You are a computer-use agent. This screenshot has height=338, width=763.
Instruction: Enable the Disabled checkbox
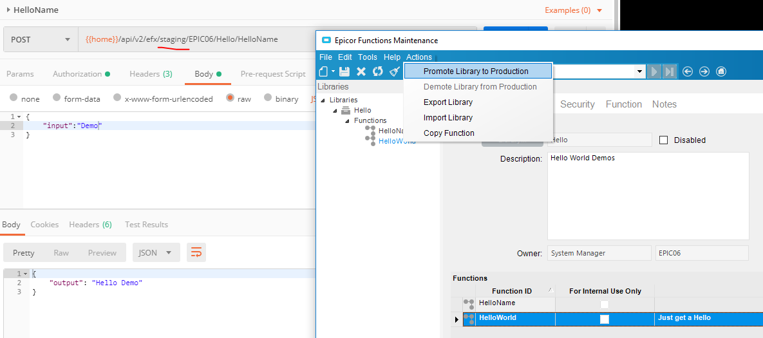(663, 140)
